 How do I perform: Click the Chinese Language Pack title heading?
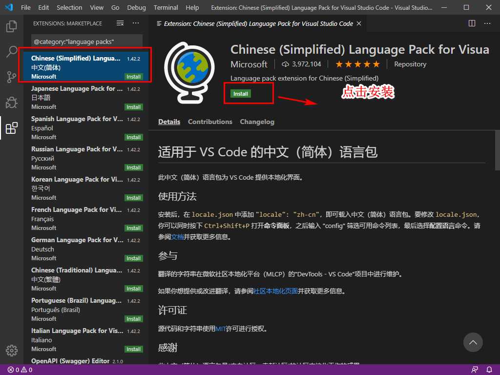360,49
